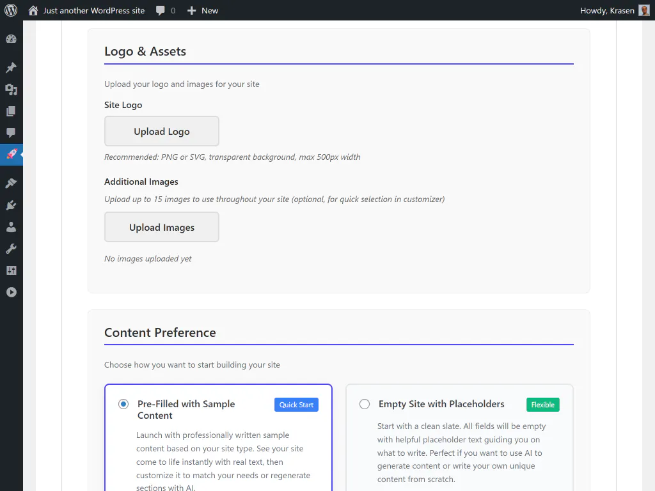Viewport: 655px width, 491px height.
Task: Open Tools wrench sidebar icon
Action: (12, 249)
